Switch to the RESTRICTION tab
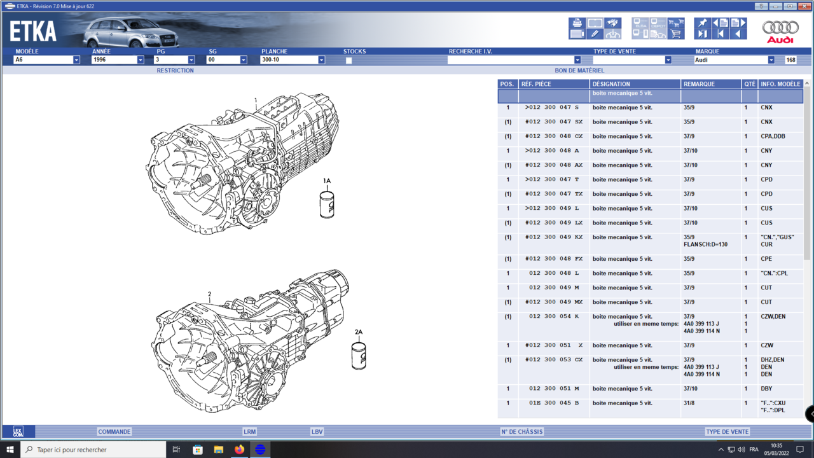The image size is (814, 458). tap(175, 71)
